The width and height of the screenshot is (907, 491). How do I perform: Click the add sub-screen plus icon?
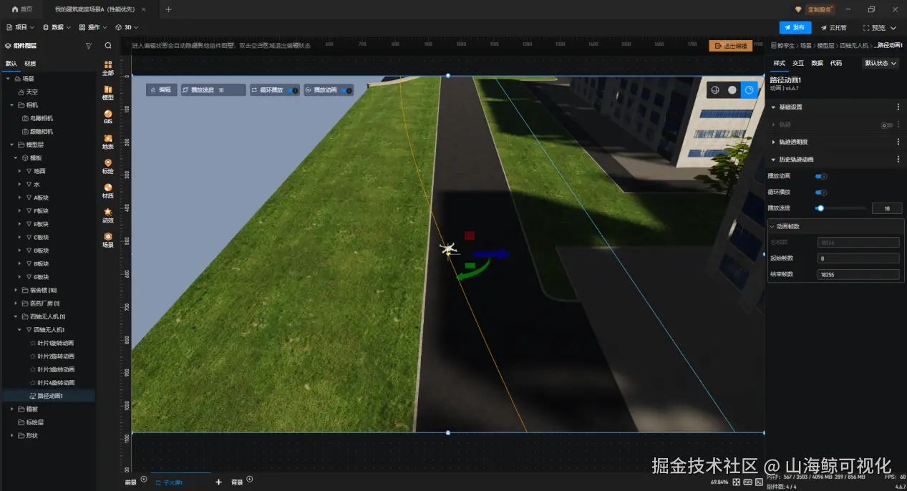[x=219, y=482]
